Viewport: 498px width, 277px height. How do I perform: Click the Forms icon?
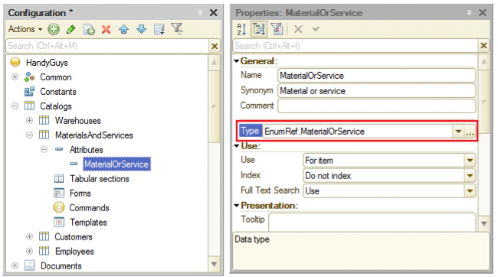59,194
